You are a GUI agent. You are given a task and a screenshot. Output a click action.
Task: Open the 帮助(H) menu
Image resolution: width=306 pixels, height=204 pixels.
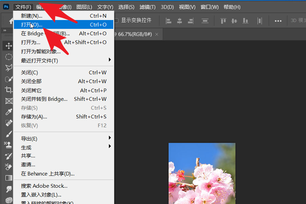coord(232,7)
